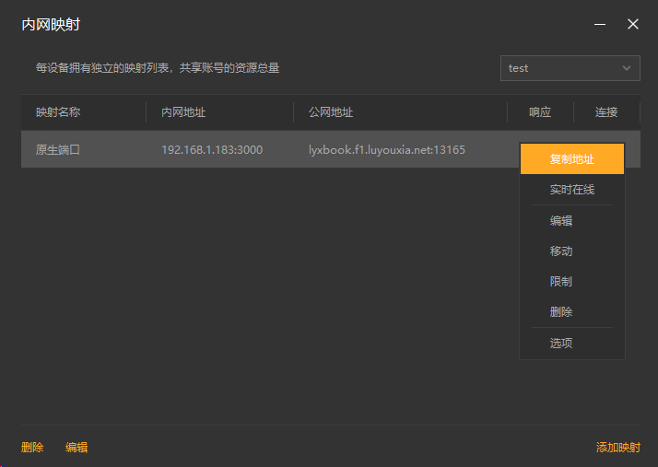Click bottom-left 编辑 link

coord(76,448)
